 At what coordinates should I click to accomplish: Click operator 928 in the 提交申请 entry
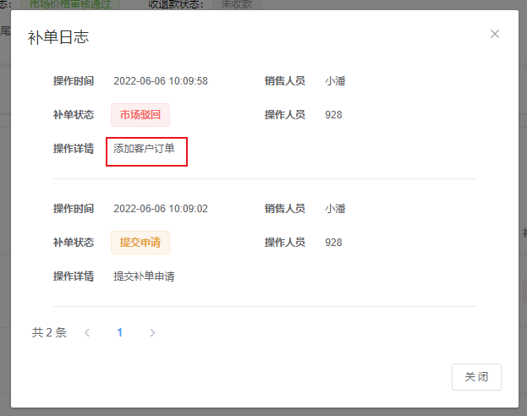tap(333, 243)
